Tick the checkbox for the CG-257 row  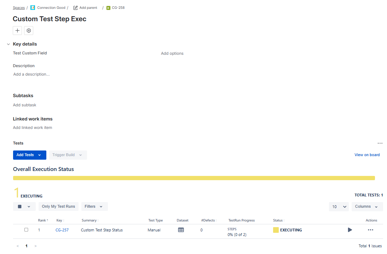click(x=26, y=230)
